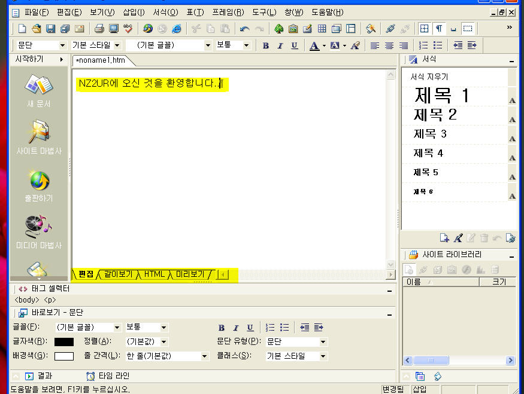Run spell check with the abc checkmark icon
Image resolution: width=524 pixels, height=394 pixels.
(x=128, y=29)
